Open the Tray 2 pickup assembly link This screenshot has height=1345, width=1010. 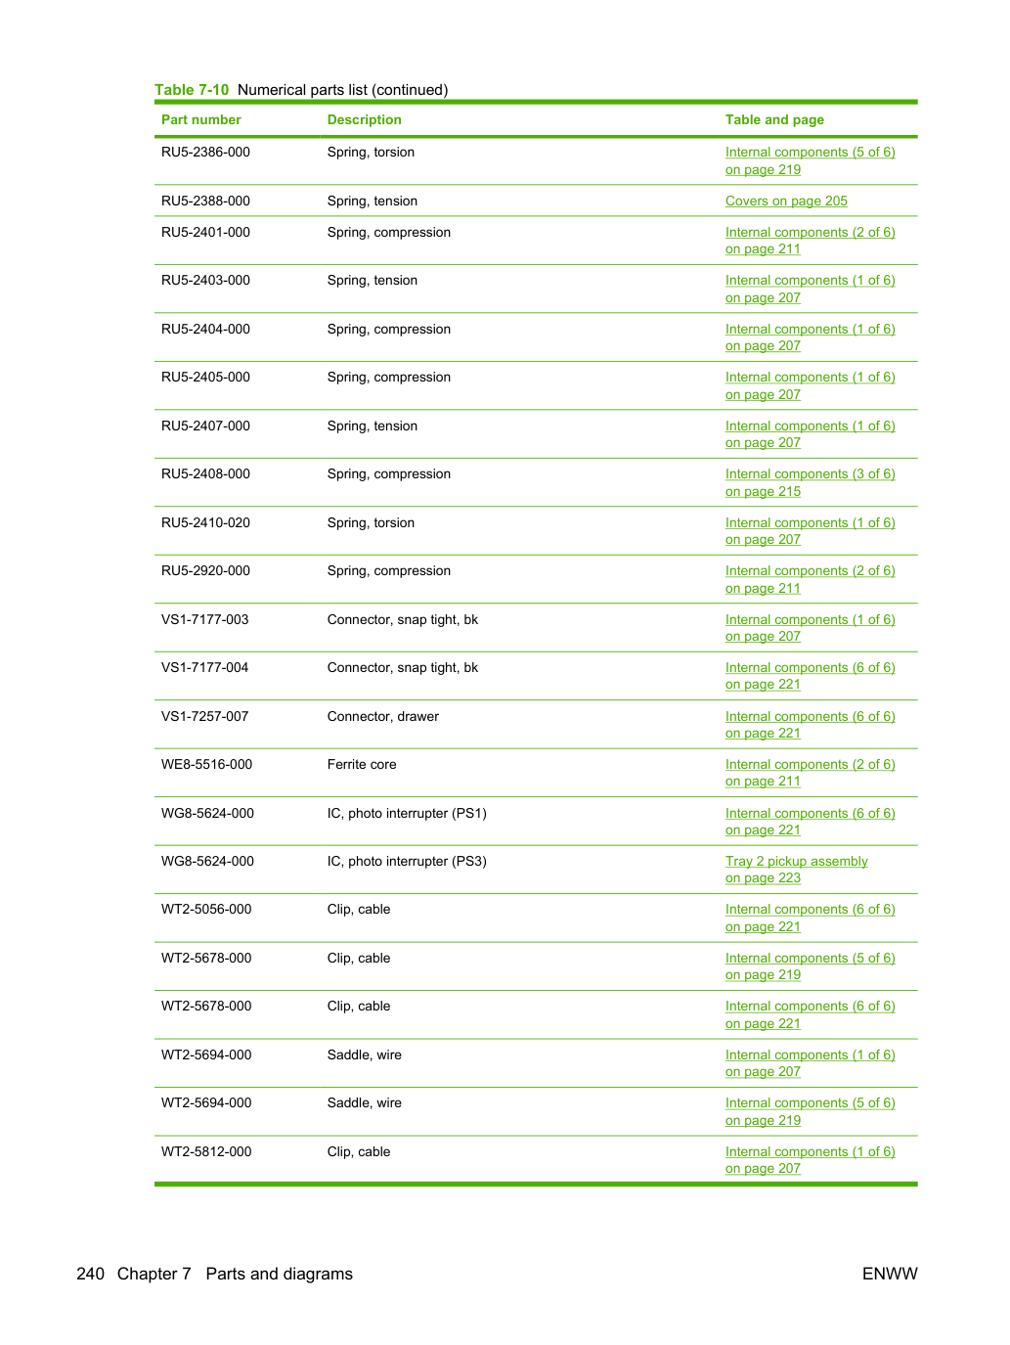[x=796, y=870]
